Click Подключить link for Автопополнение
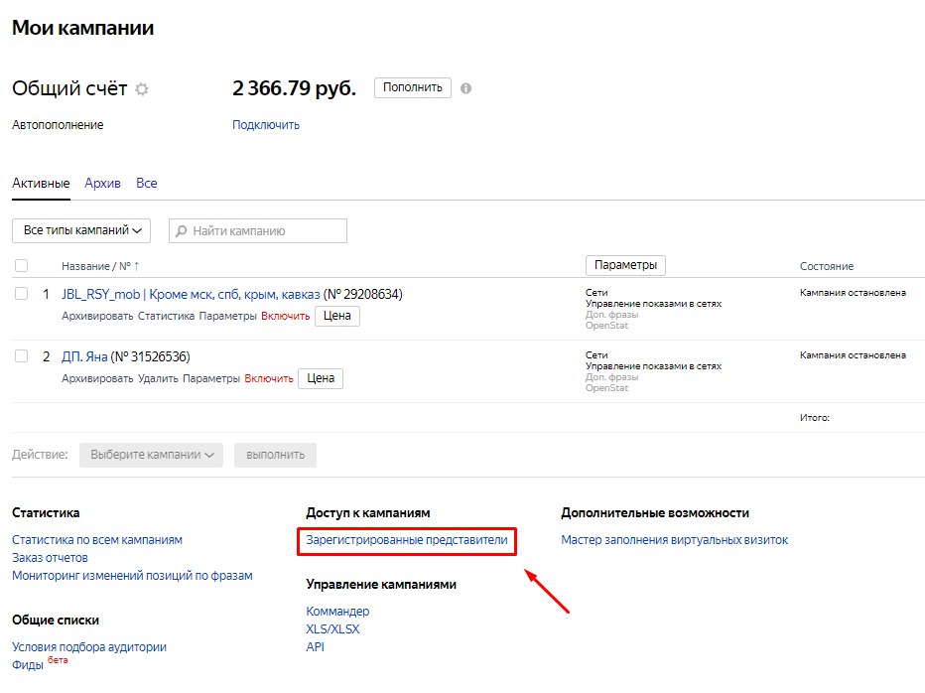Viewport: 925px width, 693px height. click(266, 125)
